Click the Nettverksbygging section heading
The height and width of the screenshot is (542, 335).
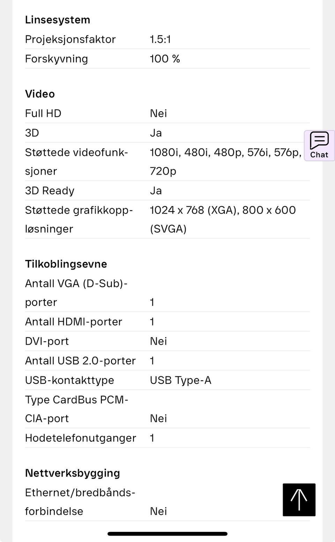pos(73,473)
